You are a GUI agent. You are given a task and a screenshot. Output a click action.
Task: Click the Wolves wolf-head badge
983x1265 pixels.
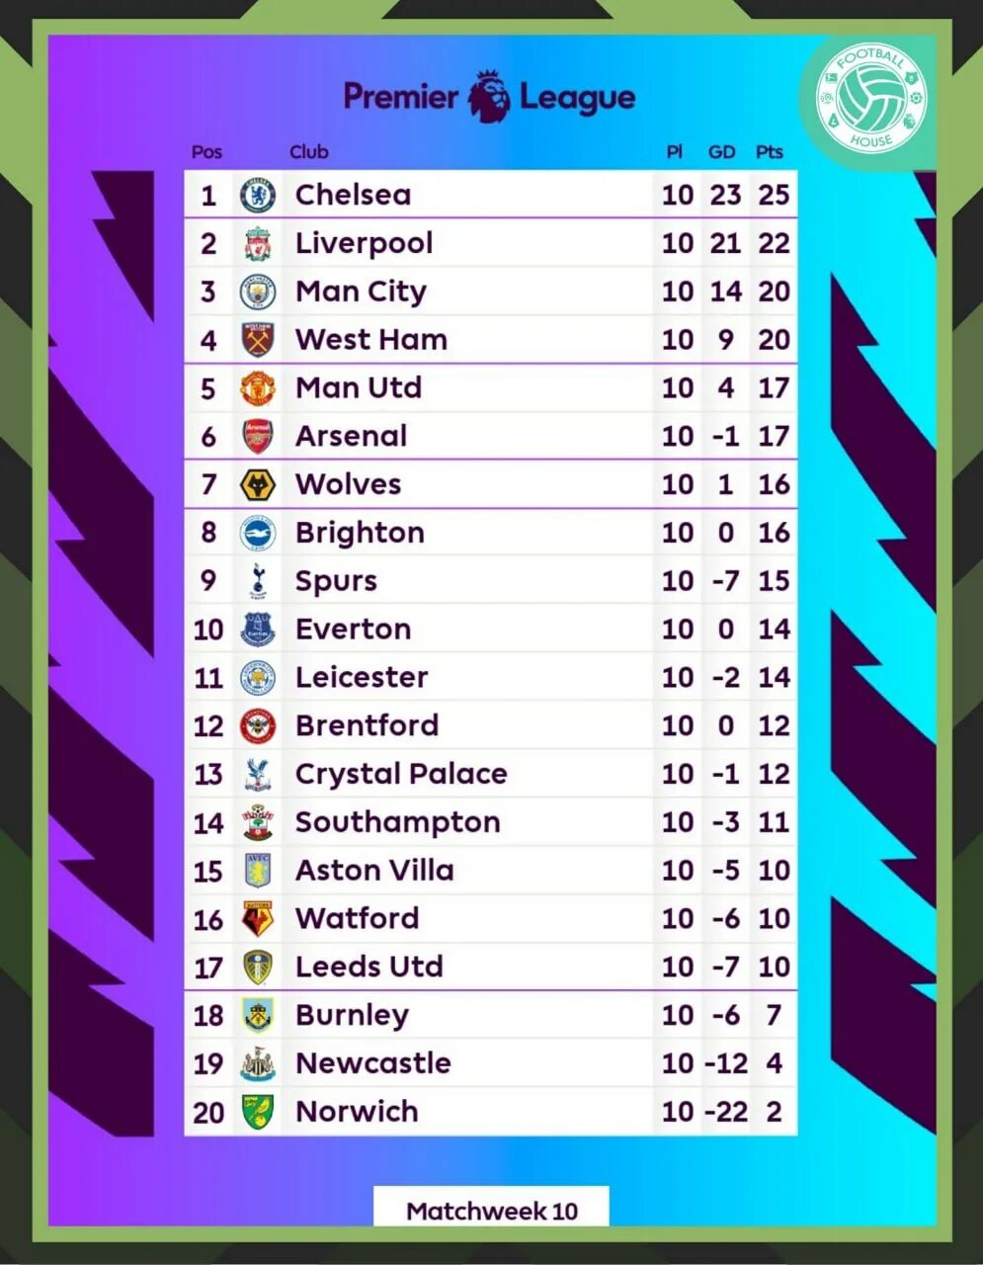(258, 484)
